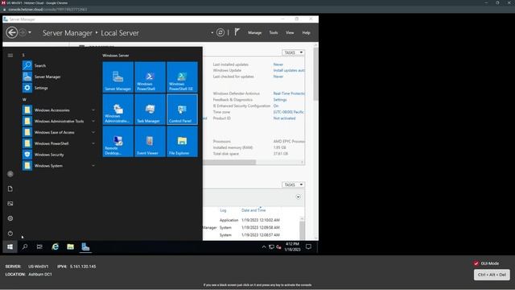The image size is (515, 290).
Task: Open the Properties TASKS dropdown
Action: [x=293, y=52]
